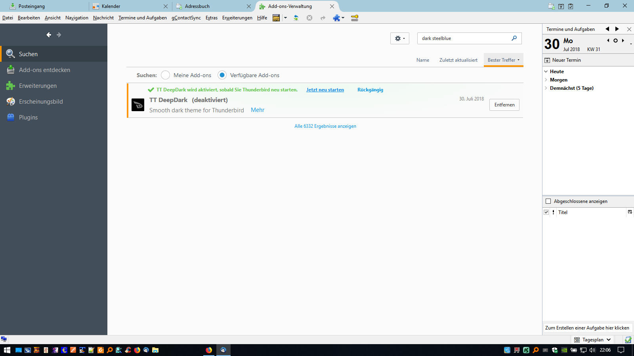Check Abgeschlossene anzeigen checkbox

pyautogui.click(x=548, y=201)
